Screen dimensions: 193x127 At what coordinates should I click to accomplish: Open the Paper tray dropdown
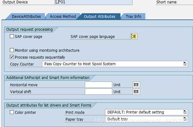146,119
